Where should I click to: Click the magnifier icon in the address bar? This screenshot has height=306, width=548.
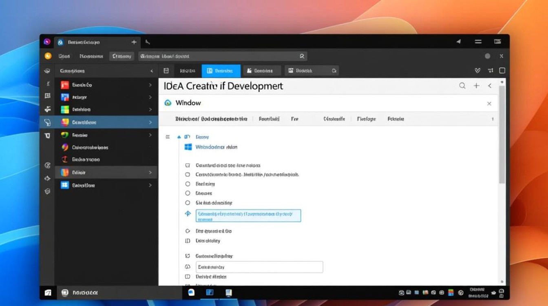coord(302,56)
